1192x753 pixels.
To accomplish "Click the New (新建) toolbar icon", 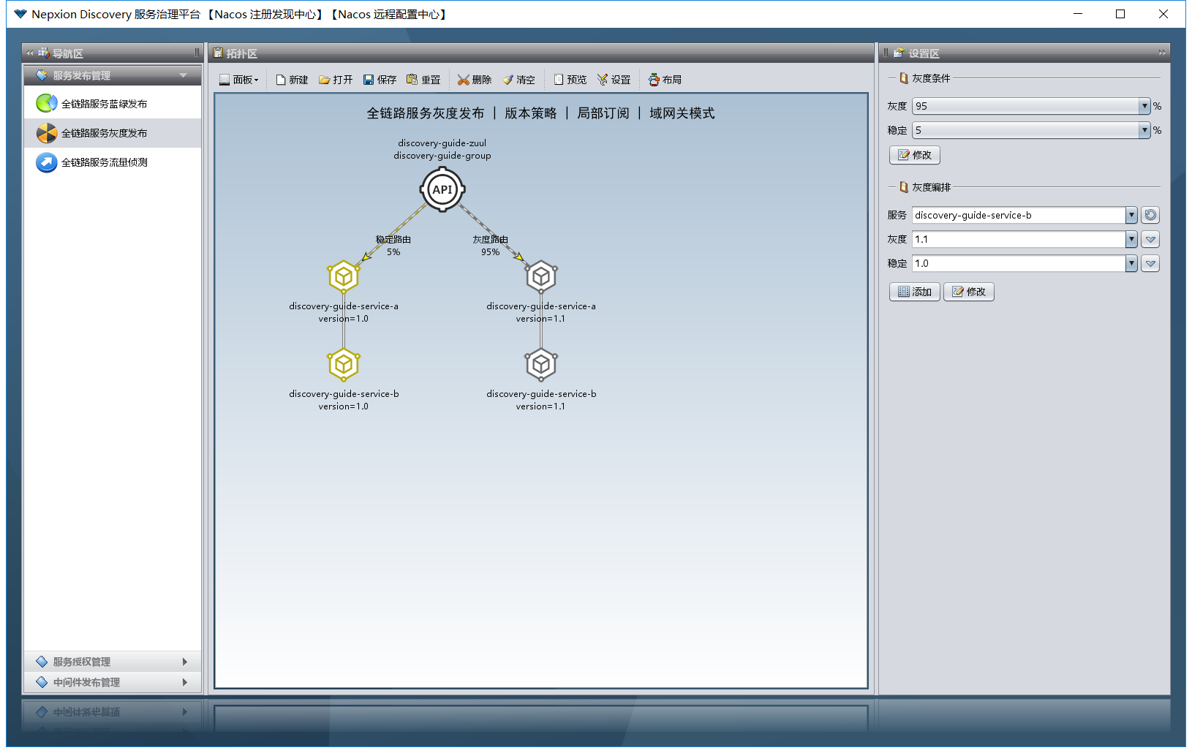I will [x=291, y=80].
